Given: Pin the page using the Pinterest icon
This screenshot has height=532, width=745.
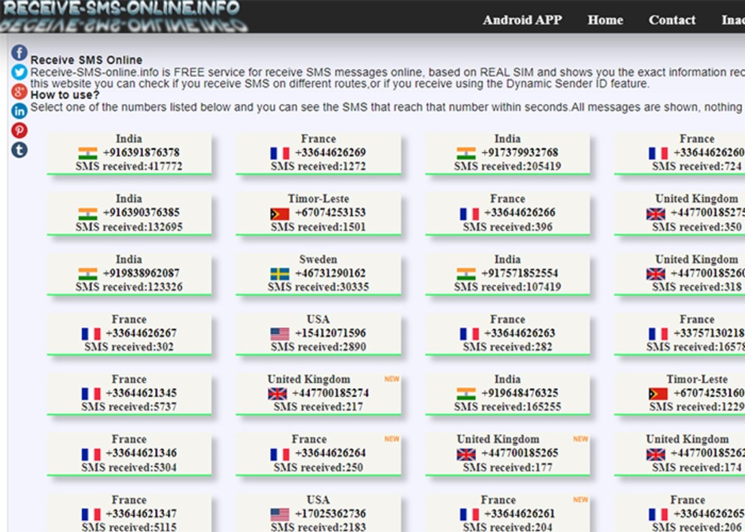Looking at the screenshot, I should (x=19, y=130).
